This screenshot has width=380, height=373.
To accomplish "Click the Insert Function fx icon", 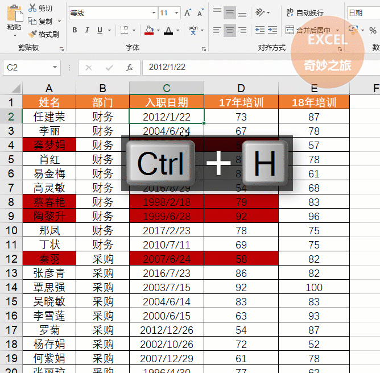I will pos(130,68).
